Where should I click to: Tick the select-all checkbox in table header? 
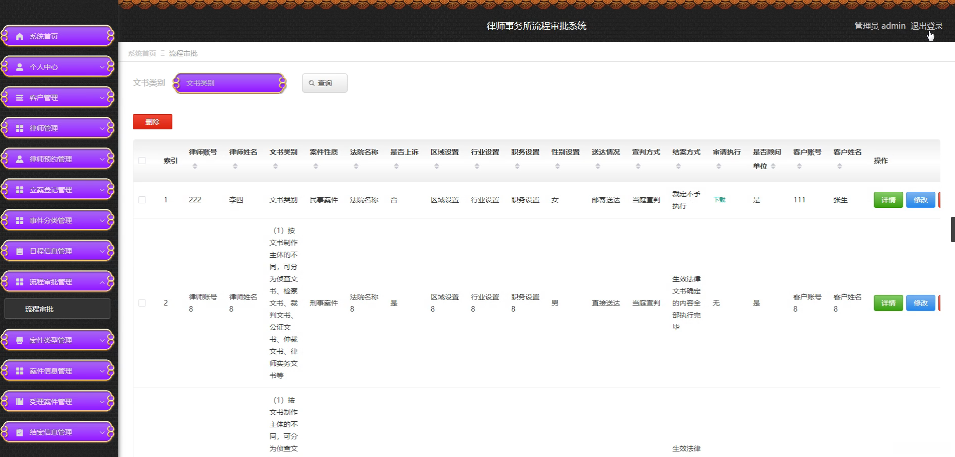pos(142,161)
